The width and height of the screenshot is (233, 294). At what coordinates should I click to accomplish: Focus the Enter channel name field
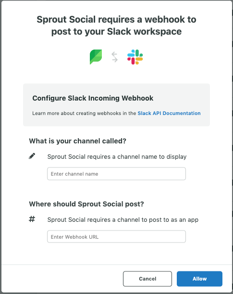pyautogui.click(x=116, y=174)
